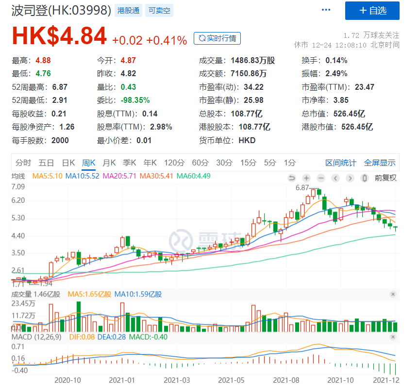The width and height of the screenshot is (419, 391).
Task: Click the MA60:4.49 moving average label
Action: pos(193,176)
